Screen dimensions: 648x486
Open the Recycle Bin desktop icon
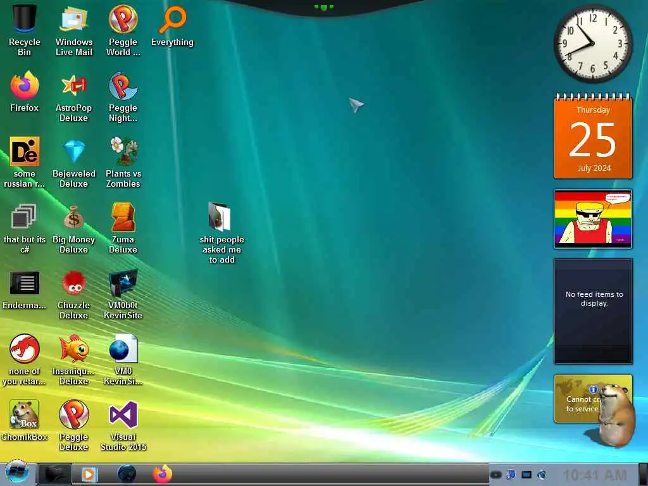tap(25, 30)
